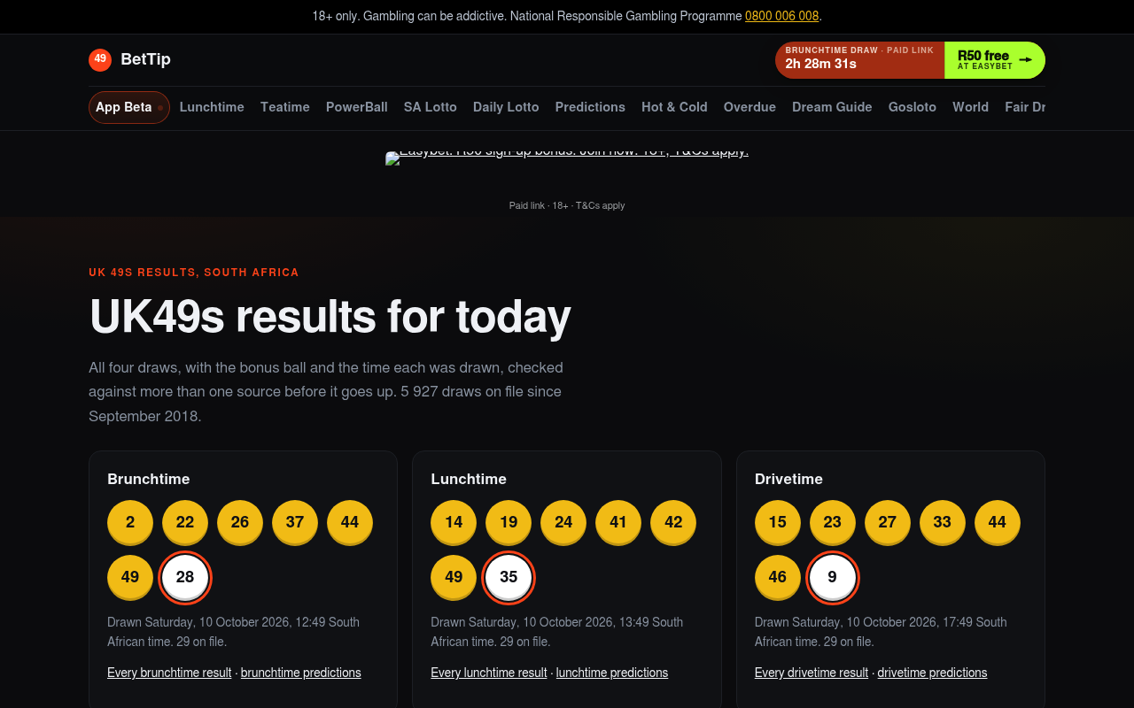Open Gosloto nav item
The image size is (1134, 708).
pyautogui.click(x=913, y=107)
